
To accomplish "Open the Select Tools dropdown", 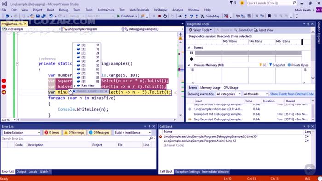I will (x=200, y=30).
